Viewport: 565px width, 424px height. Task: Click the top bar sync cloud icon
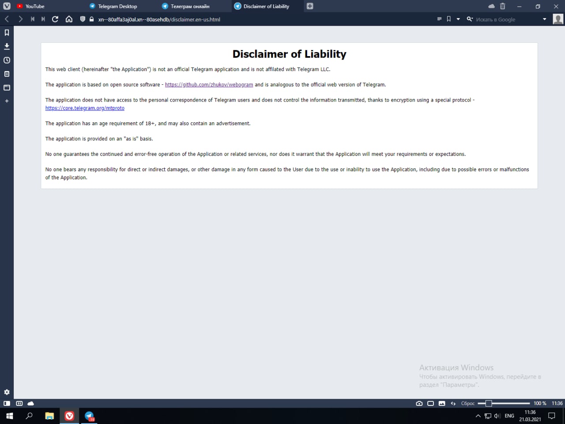pyautogui.click(x=491, y=6)
